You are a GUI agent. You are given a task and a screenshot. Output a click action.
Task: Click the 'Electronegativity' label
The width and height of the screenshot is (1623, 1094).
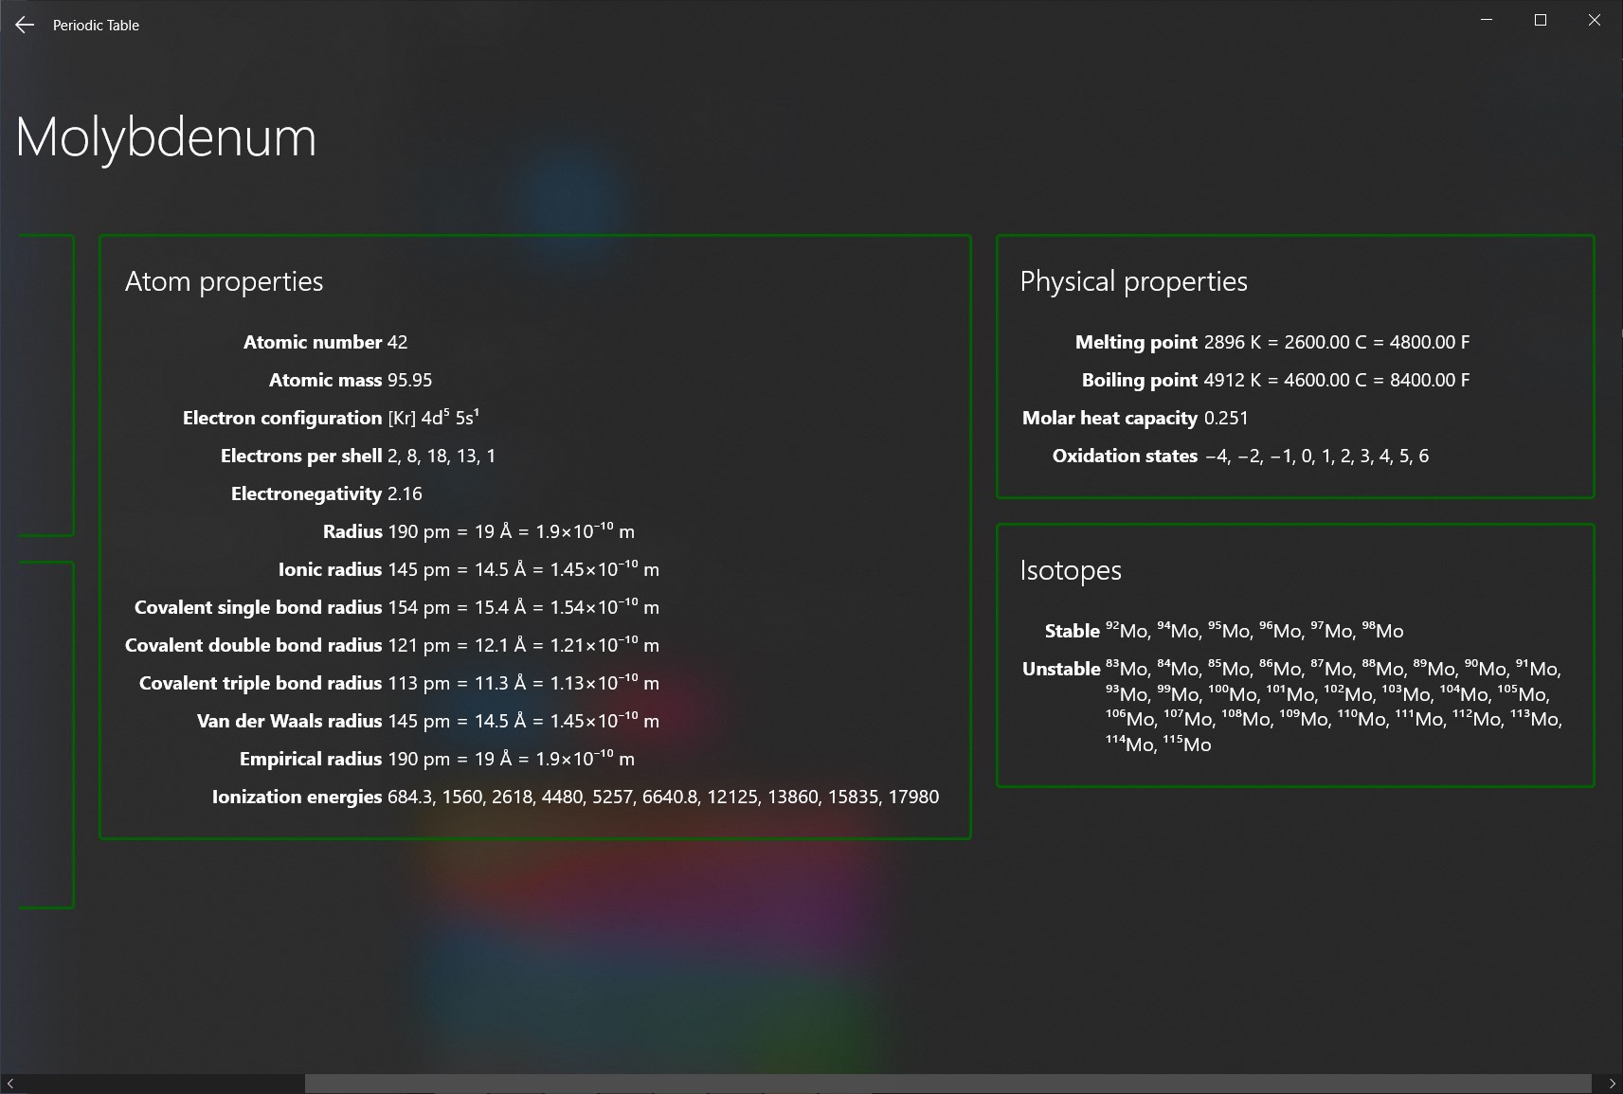pos(307,493)
